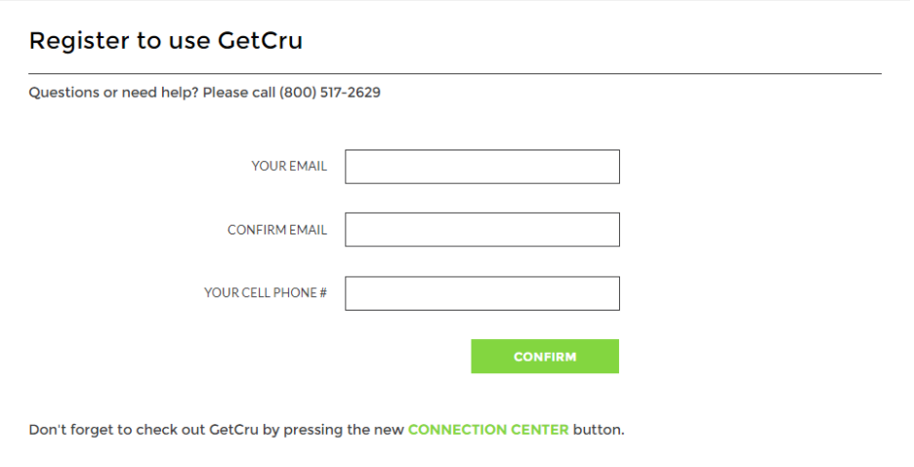Focus the Confirm Email text box

pyautogui.click(x=482, y=230)
